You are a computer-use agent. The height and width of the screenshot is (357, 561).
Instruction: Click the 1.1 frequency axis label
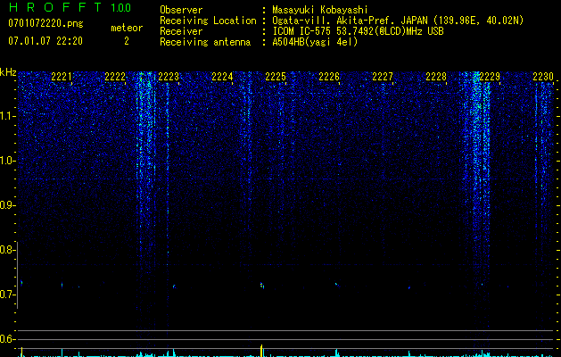[7, 116]
